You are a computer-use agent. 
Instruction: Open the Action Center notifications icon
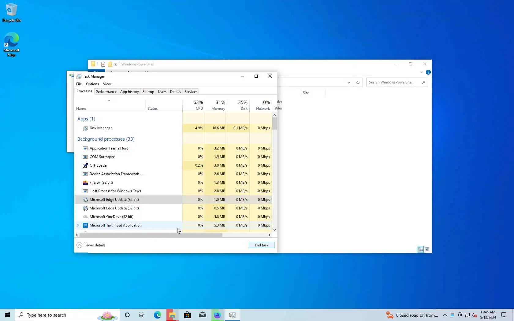504,315
